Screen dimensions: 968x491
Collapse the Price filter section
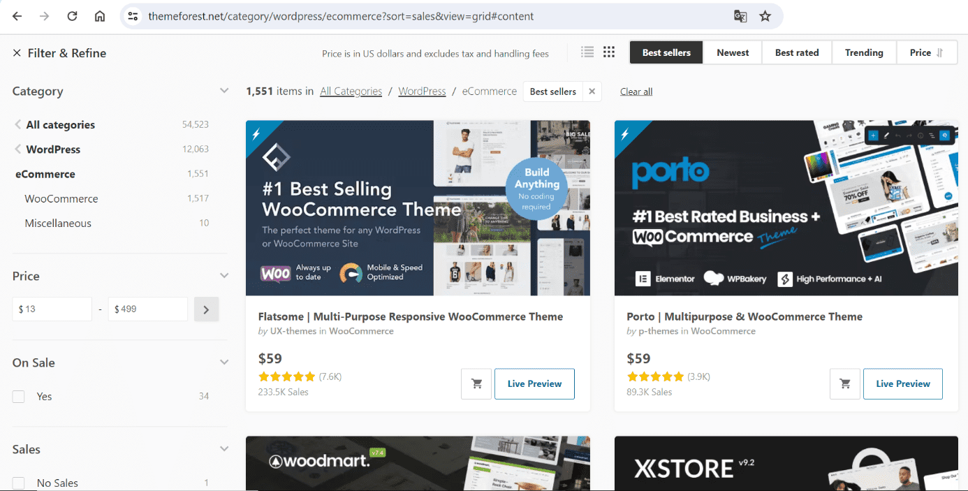224,276
